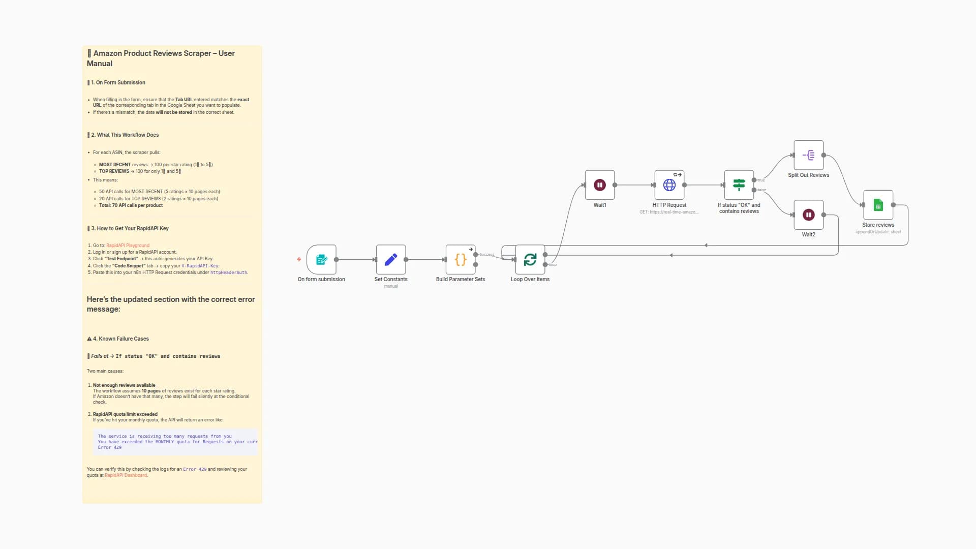Open the Loop Over Items node
Viewport: 976px width, 549px height.
pos(530,259)
